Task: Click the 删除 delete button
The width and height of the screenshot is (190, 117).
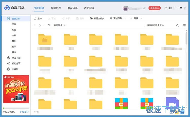Action: pos(80,18)
